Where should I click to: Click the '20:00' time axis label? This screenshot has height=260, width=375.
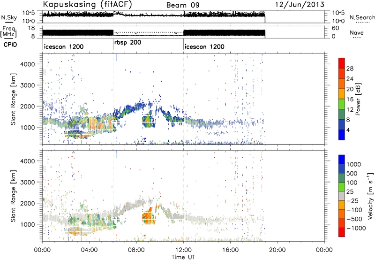(277, 250)
